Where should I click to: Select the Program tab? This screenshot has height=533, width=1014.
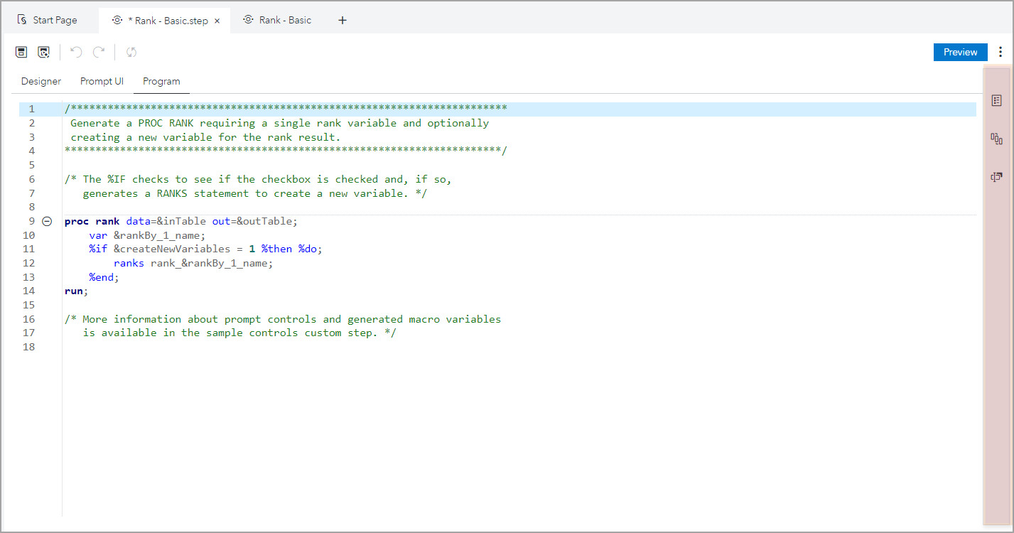point(161,81)
